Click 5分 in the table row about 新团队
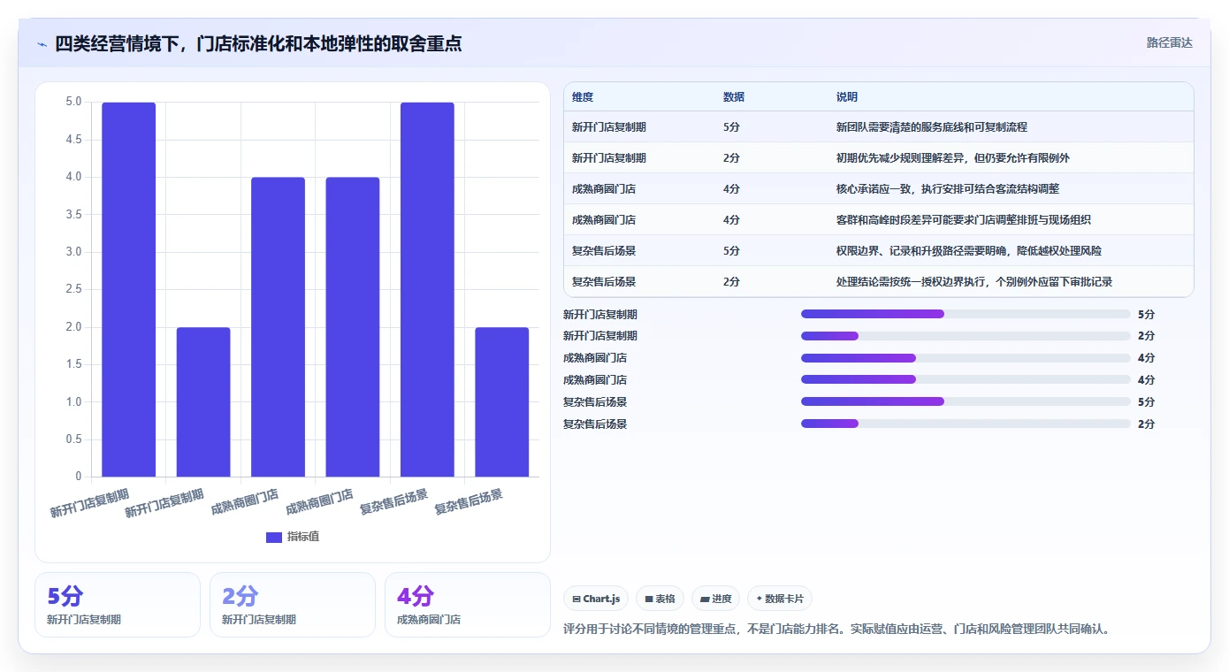The height and width of the screenshot is (672, 1229). coord(731,127)
